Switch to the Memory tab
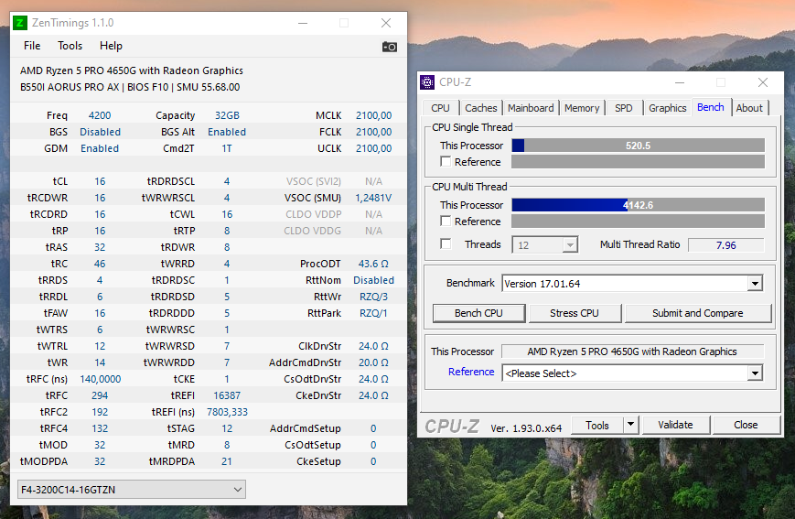The width and height of the screenshot is (795, 519). (x=582, y=108)
